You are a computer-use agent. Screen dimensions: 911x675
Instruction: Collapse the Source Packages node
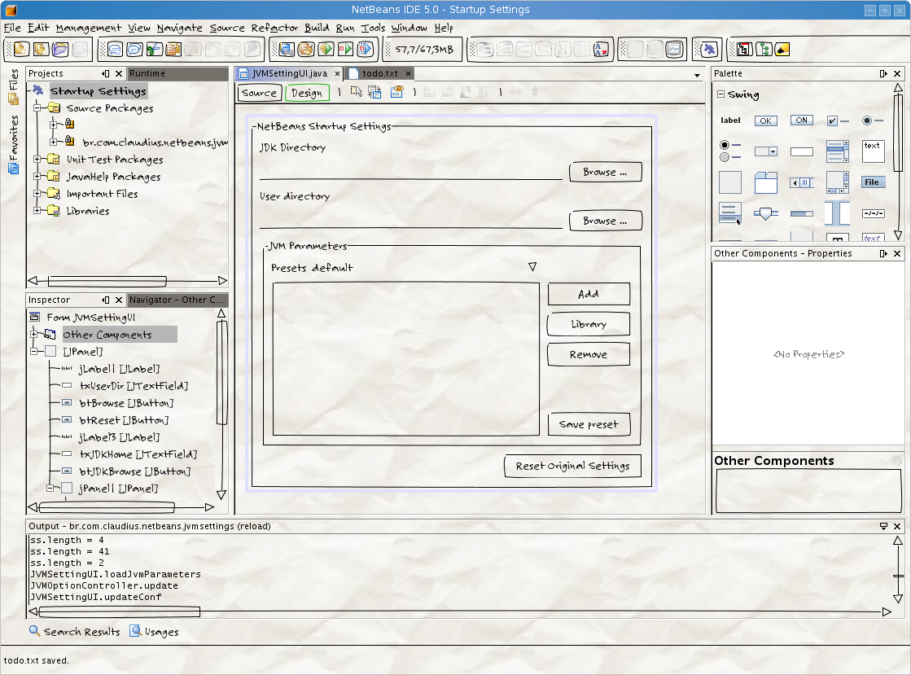pyautogui.click(x=37, y=107)
